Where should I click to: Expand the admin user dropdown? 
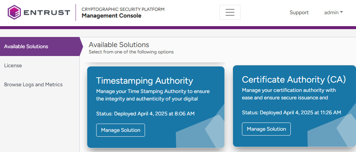333,12
